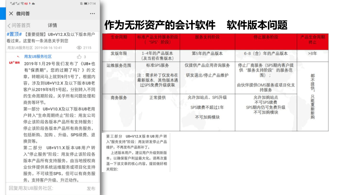Click the Wi-Fi signal icon in status bar
This screenshot has width=346, height=195.
[22, 4]
